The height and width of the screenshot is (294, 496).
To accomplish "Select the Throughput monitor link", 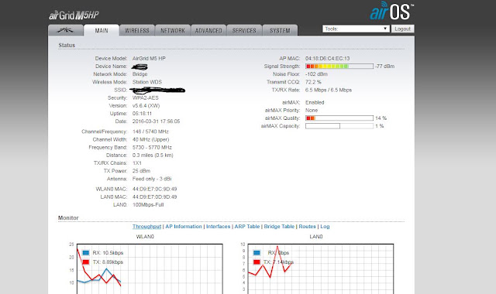I will tap(146, 227).
